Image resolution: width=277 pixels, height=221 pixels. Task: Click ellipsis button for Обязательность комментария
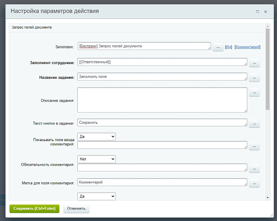tap(254, 168)
